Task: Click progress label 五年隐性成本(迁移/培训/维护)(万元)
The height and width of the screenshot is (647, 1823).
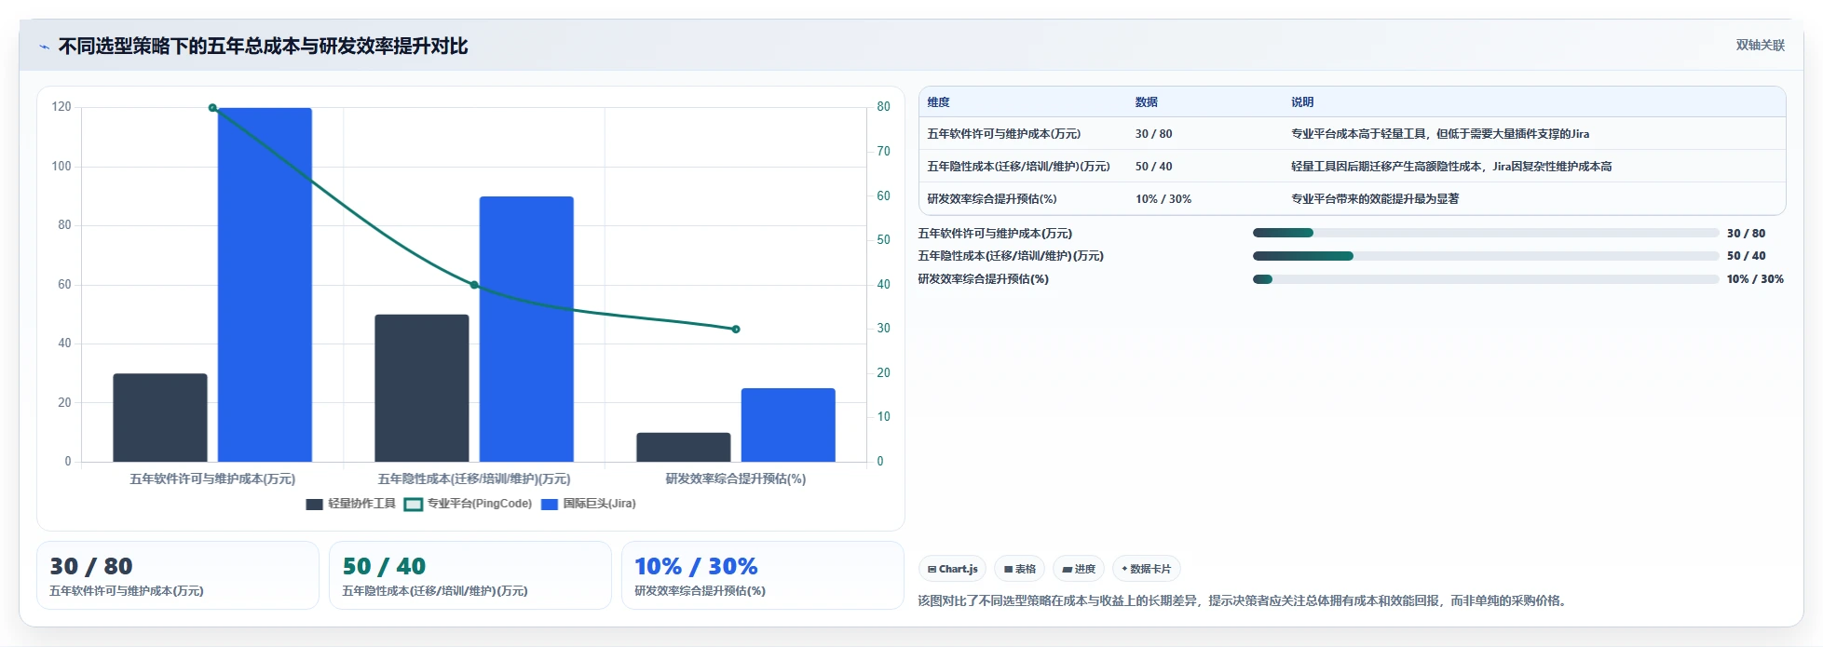Action: coord(1011,256)
